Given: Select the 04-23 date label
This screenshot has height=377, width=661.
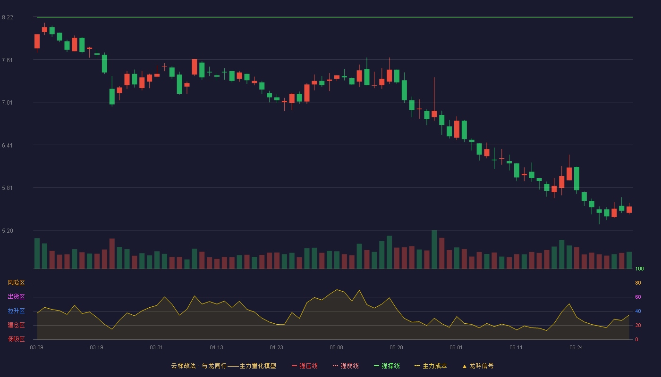Looking at the screenshot, I should point(276,347).
